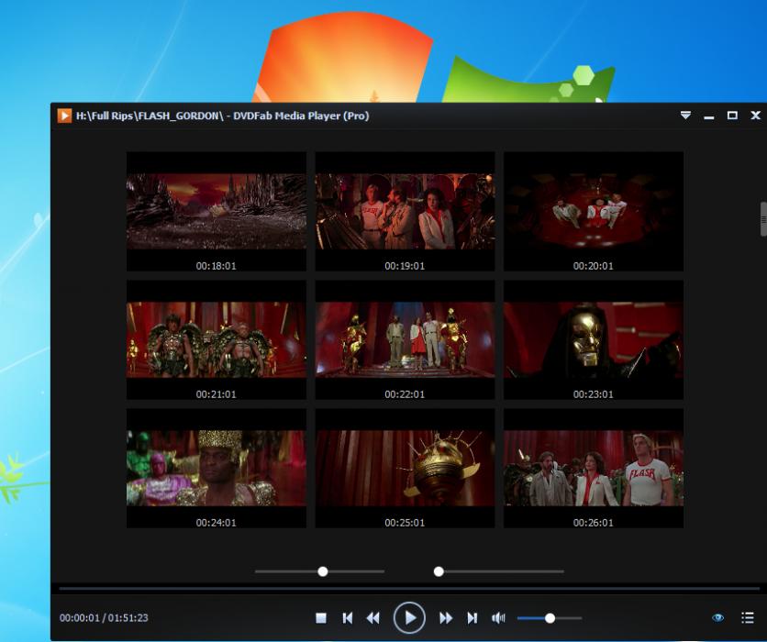The height and width of the screenshot is (642, 767).
Task: Click the Stop playback button
Action: pyautogui.click(x=321, y=618)
